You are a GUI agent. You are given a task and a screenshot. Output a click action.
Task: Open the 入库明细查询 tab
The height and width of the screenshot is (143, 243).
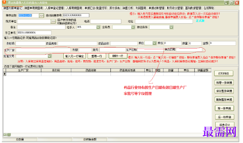74,8
